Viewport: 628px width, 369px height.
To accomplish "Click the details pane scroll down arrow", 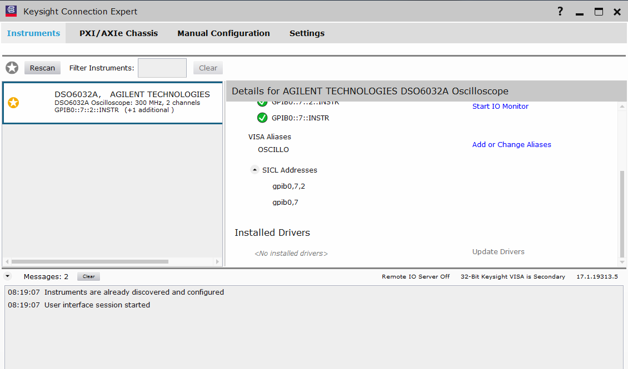I will pyautogui.click(x=622, y=262).
